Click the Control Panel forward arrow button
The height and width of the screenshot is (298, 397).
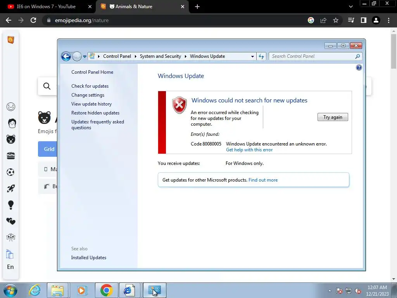coord(77,56)
